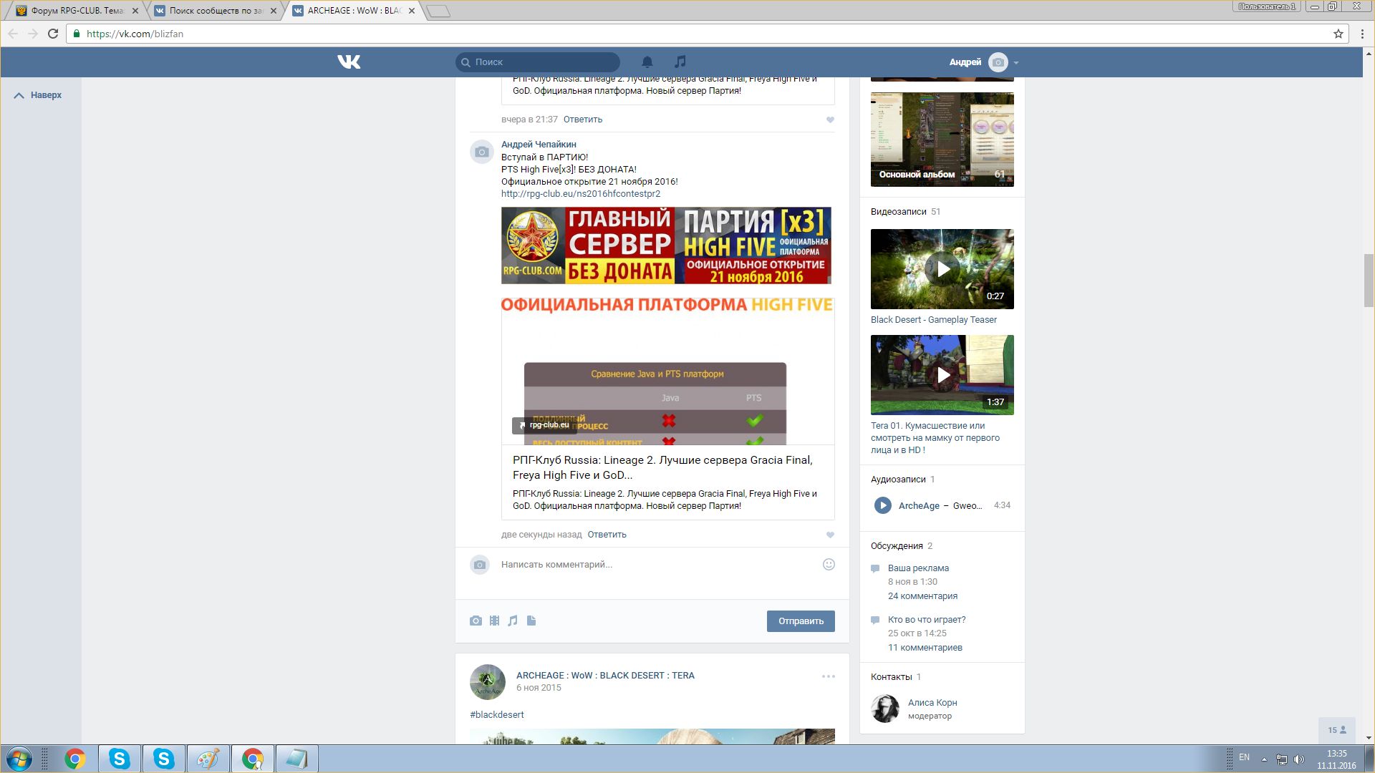Reply to comment posted вчера в 21:37

click(x=583, y=120)
